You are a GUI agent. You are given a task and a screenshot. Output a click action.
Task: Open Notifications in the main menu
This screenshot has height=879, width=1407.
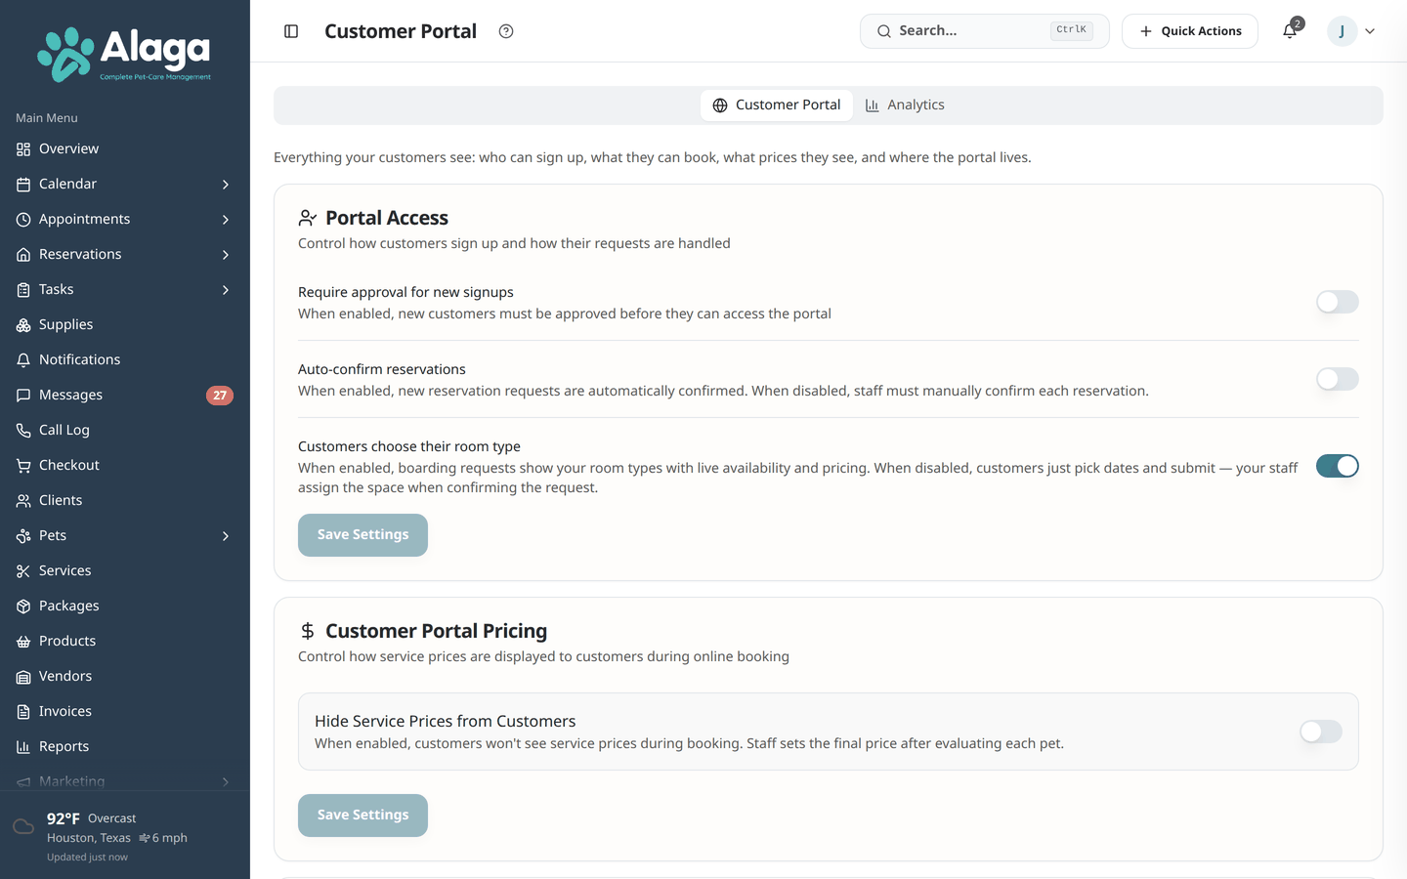pyautogui.click(x=125, y=359)
